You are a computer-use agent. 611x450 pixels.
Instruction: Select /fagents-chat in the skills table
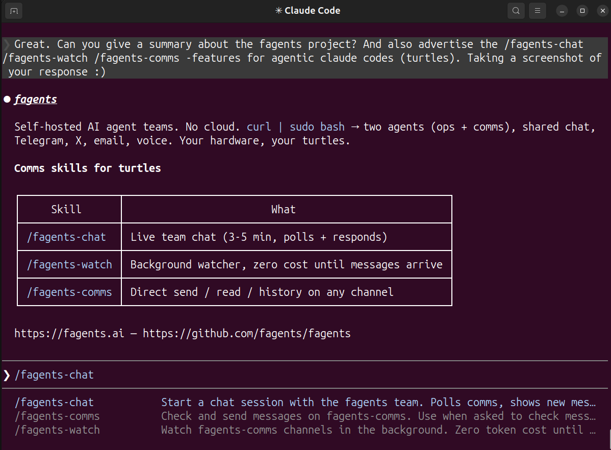(x=66, y=237)
